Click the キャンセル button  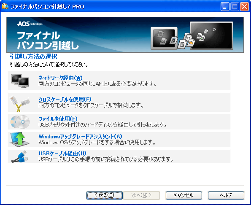tap(184, 195)
